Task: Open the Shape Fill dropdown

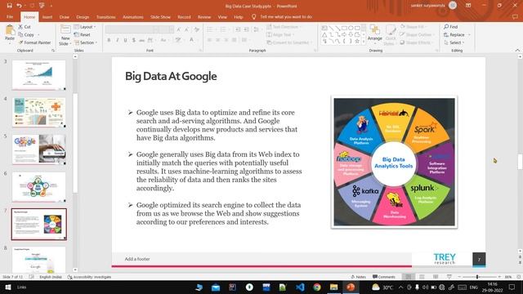Action: [413, 27]
